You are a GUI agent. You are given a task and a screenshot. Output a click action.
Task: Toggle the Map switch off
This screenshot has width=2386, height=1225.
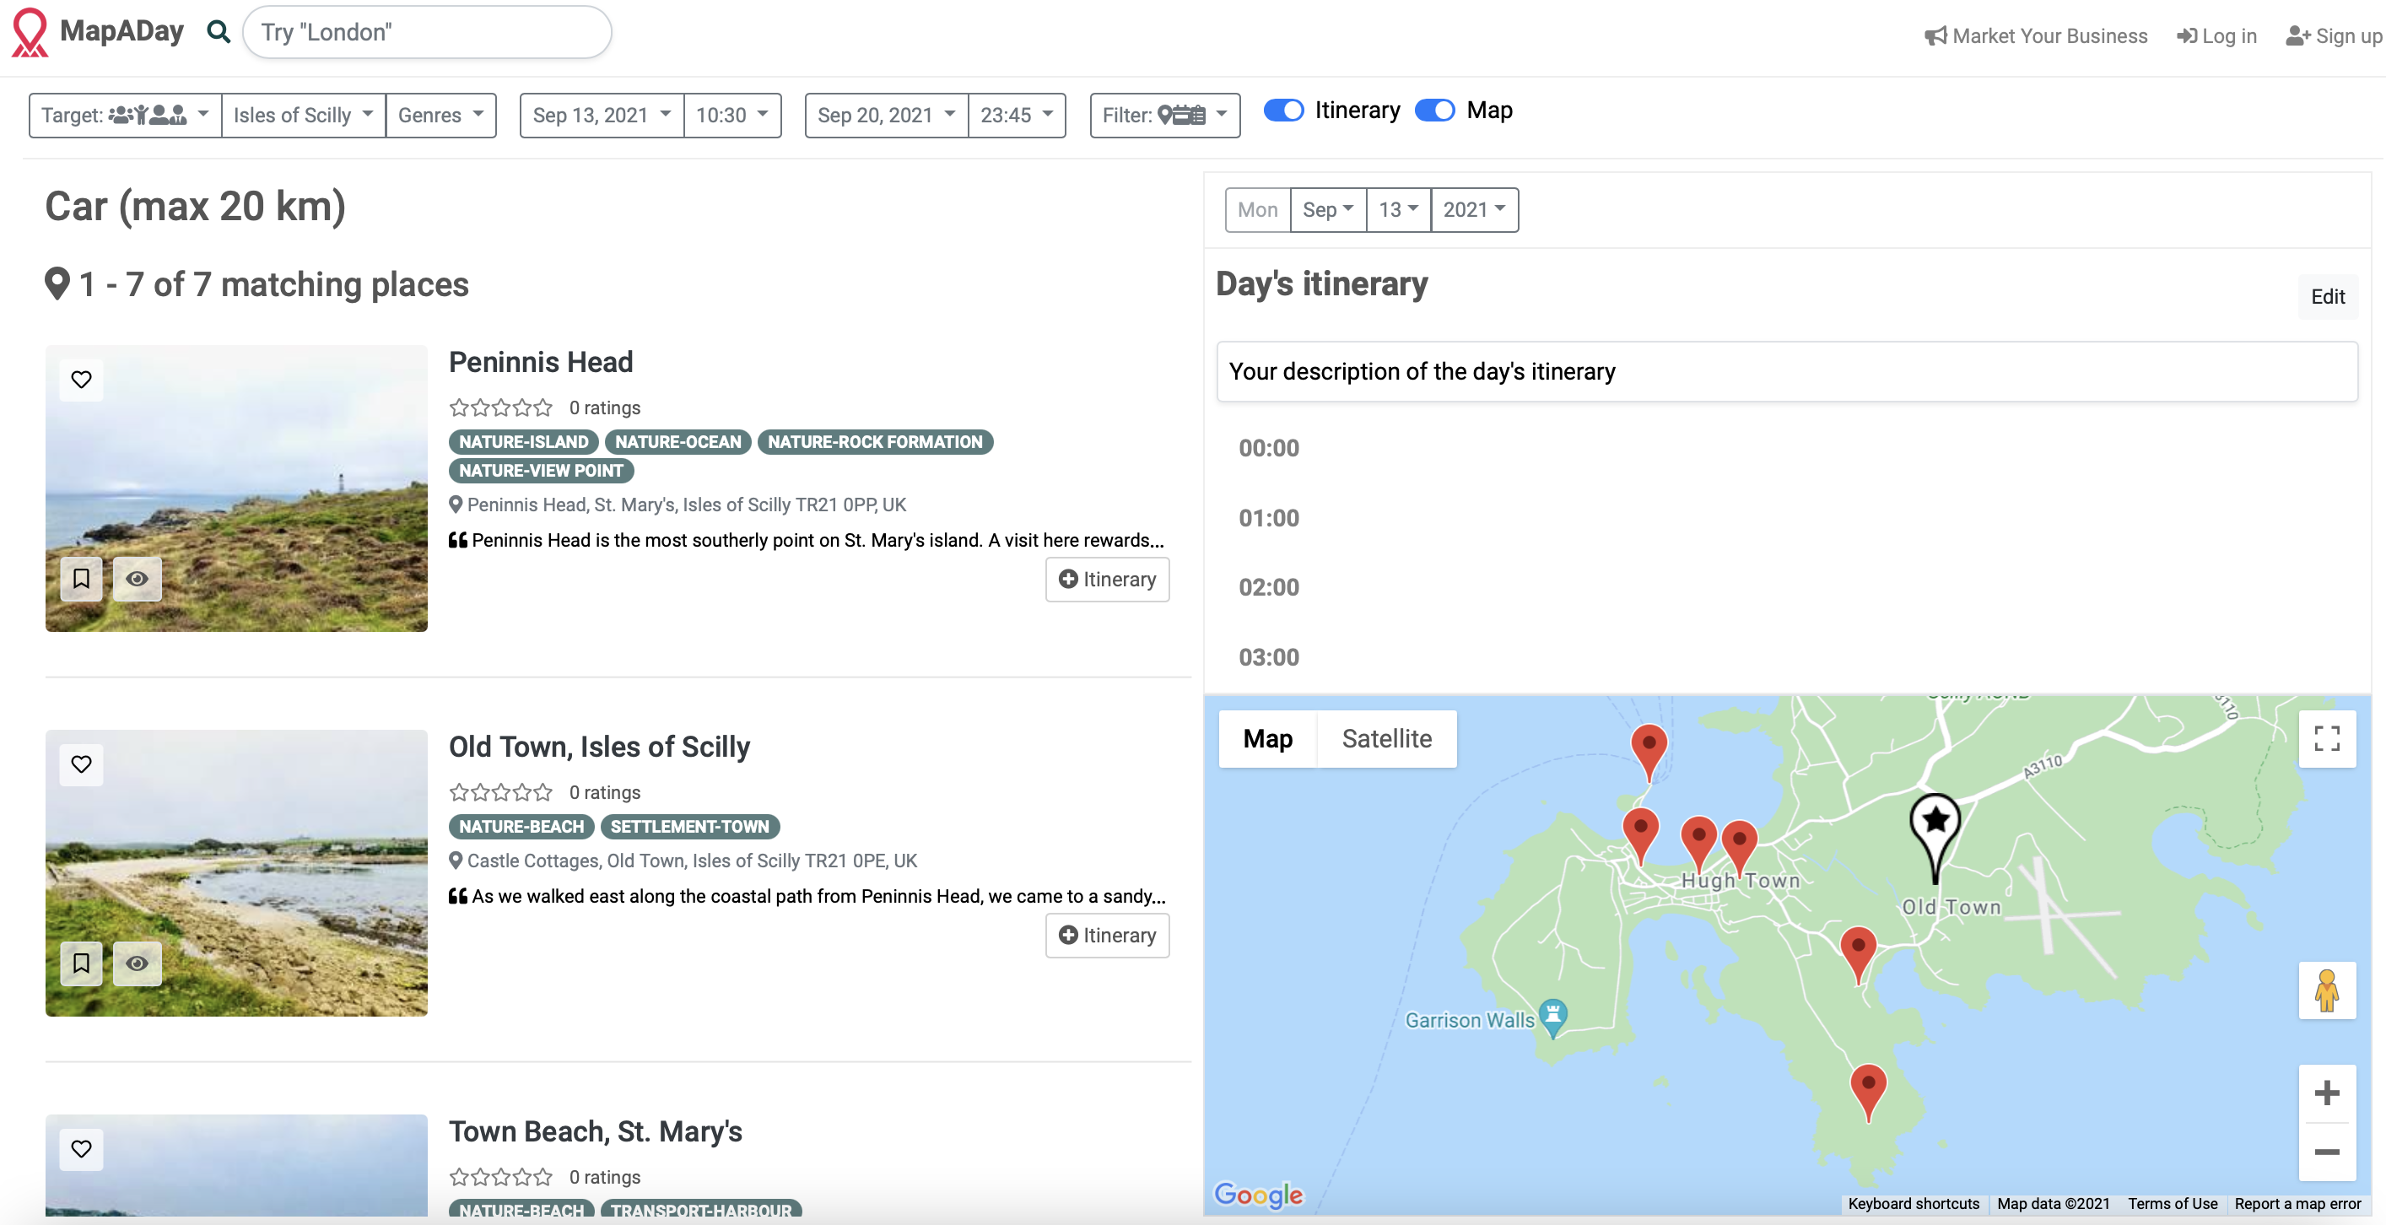1435,111
